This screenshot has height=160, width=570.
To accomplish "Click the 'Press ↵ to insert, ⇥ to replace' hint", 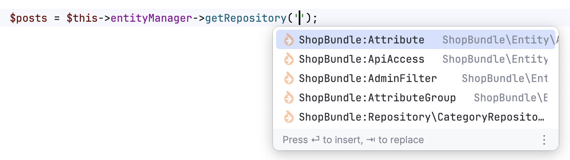I will click(x=353, y=140).
